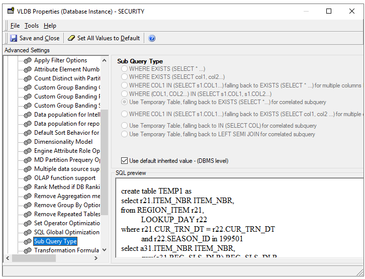
Task: Click the gear icon next to Dimensionality Model
Action: (x=28, y=142)
